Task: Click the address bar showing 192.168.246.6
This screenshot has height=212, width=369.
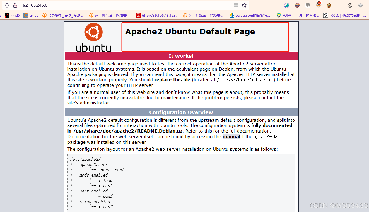Action: click(x=126, y=5)
